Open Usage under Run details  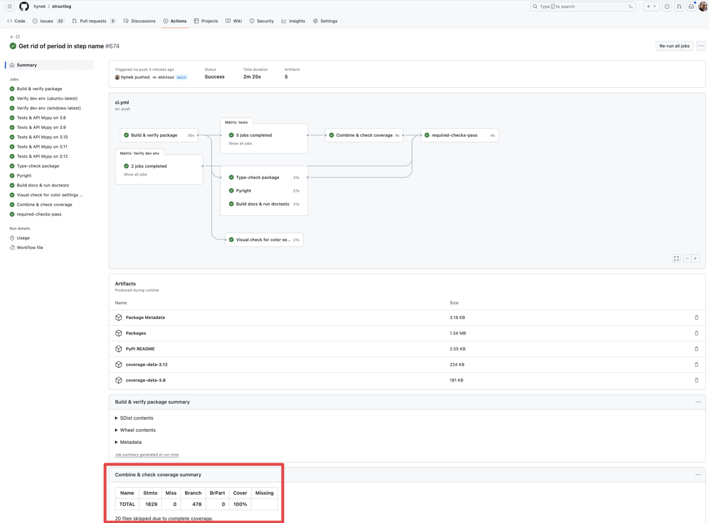pos(23,238)
